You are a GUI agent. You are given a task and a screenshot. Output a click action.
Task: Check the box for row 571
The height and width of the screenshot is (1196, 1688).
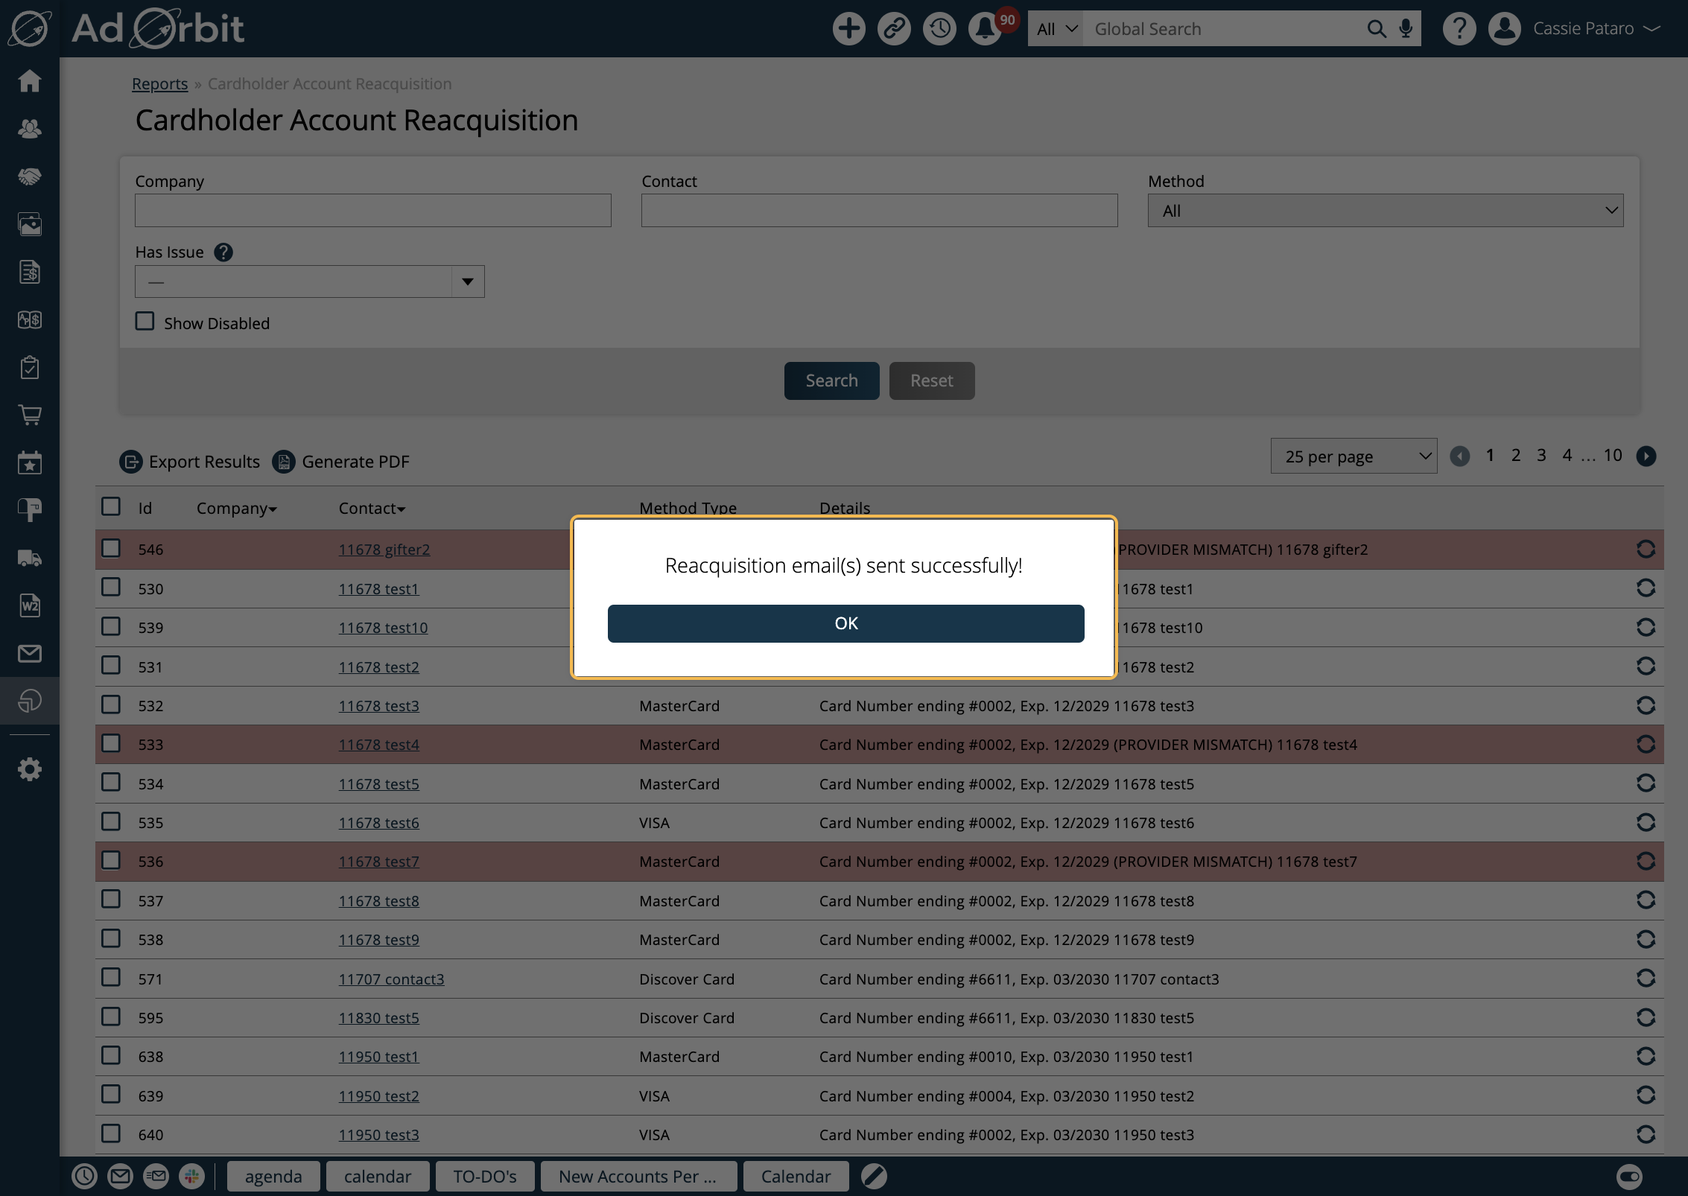coord(111,977)
